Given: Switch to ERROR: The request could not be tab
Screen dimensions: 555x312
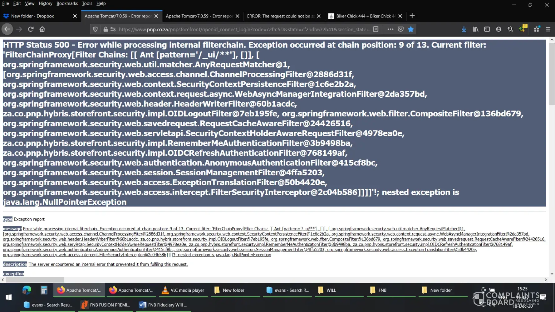Looking at the screenshot, I should coord(284,16).
